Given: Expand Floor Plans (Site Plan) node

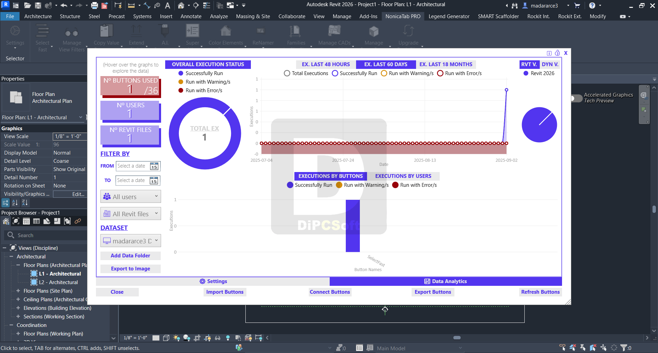Looking at the screenshot, I should click(18, 291).
